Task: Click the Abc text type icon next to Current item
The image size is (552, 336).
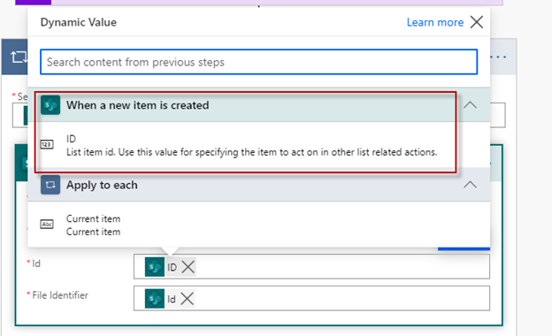Action: click(x=47, y=224)
